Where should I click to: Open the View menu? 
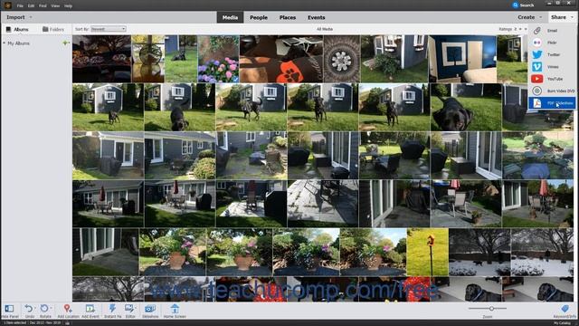[x=55, y=6]
